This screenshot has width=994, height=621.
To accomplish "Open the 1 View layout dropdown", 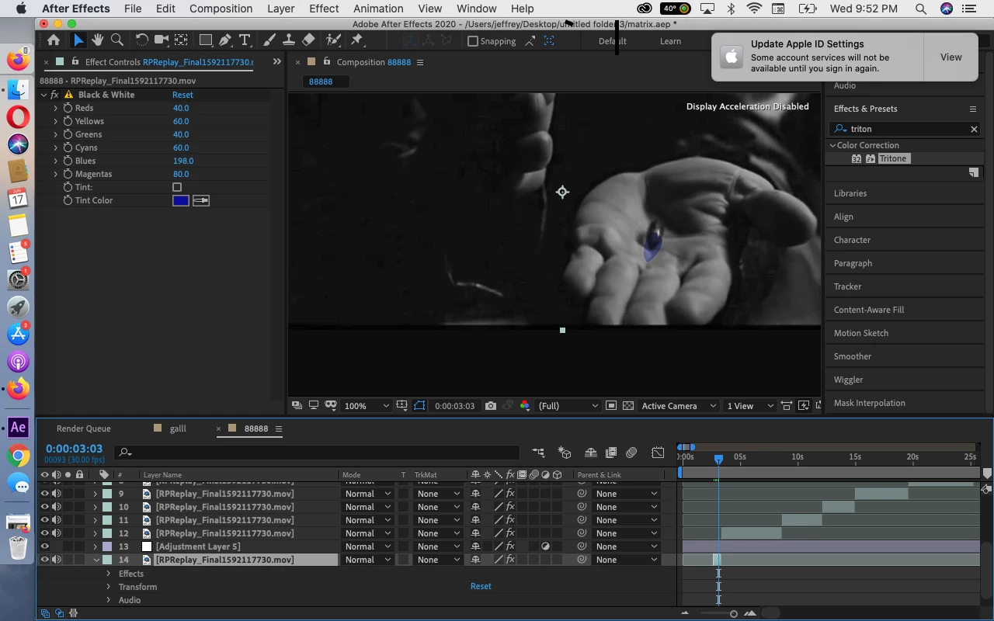I will (750, 406).
